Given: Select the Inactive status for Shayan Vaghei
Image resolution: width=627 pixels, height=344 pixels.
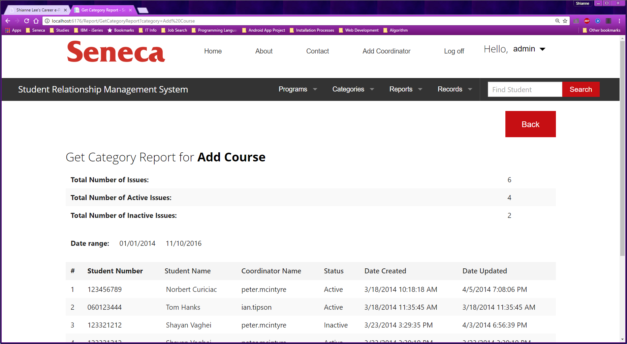Looking at the screenshot, I should point(336,325).
